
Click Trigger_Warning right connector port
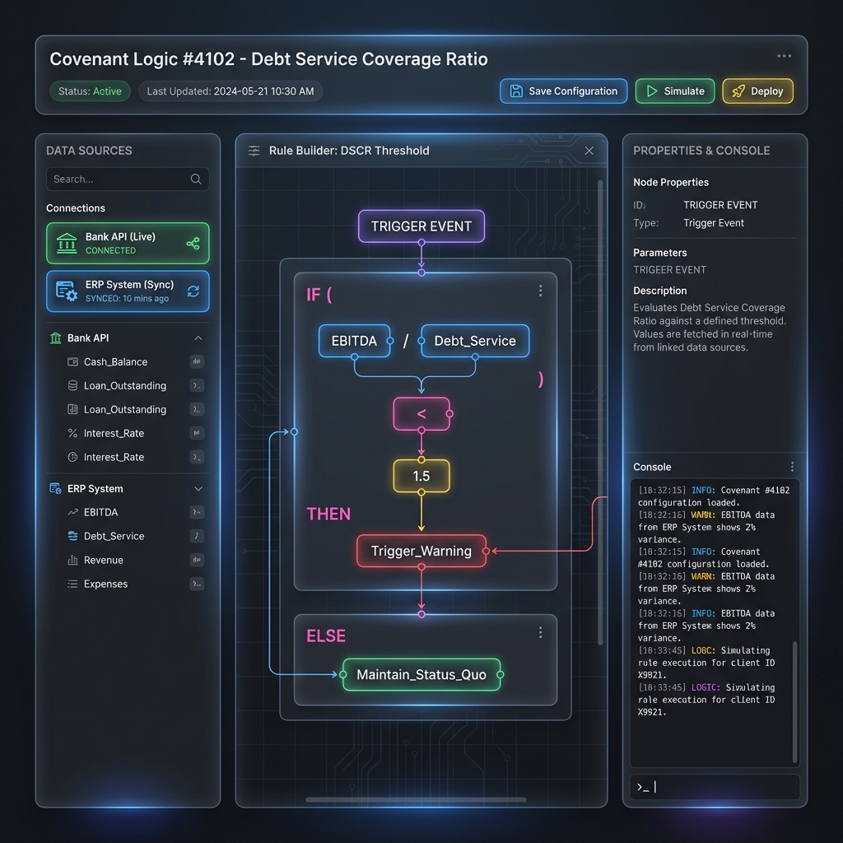[x=486, y=551]
